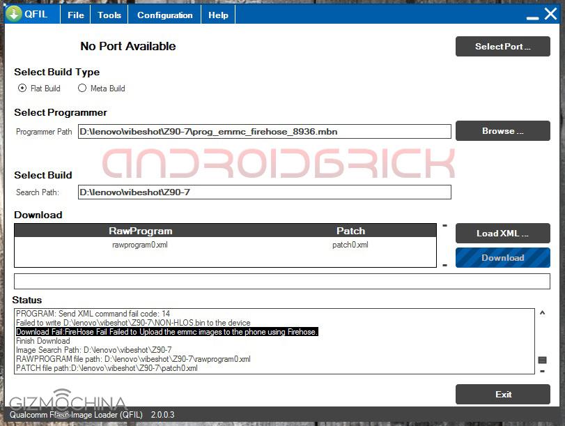Click inside the Search Path field
Screen dimensions: 565x426
point(265,192)
